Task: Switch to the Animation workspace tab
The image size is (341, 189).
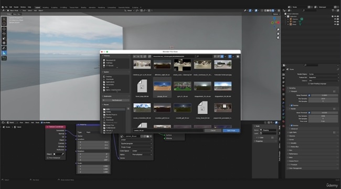Action: click(x=92, y=7)
